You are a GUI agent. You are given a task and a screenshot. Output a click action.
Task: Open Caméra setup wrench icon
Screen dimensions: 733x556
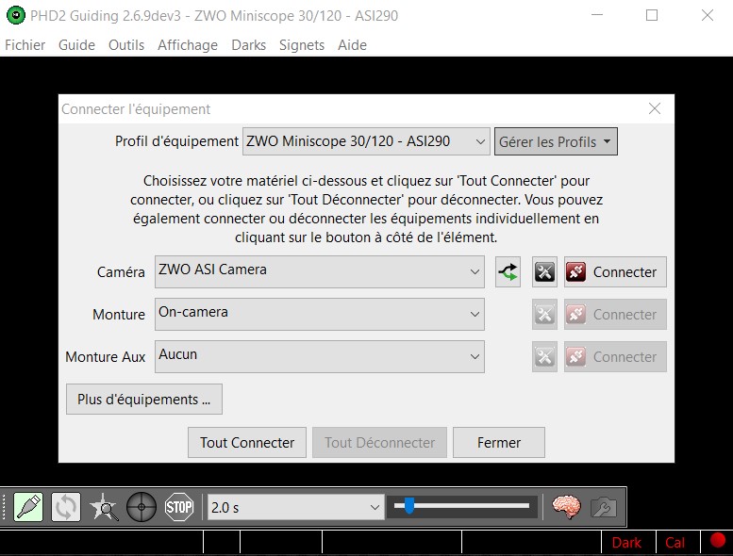pos(544,272)
